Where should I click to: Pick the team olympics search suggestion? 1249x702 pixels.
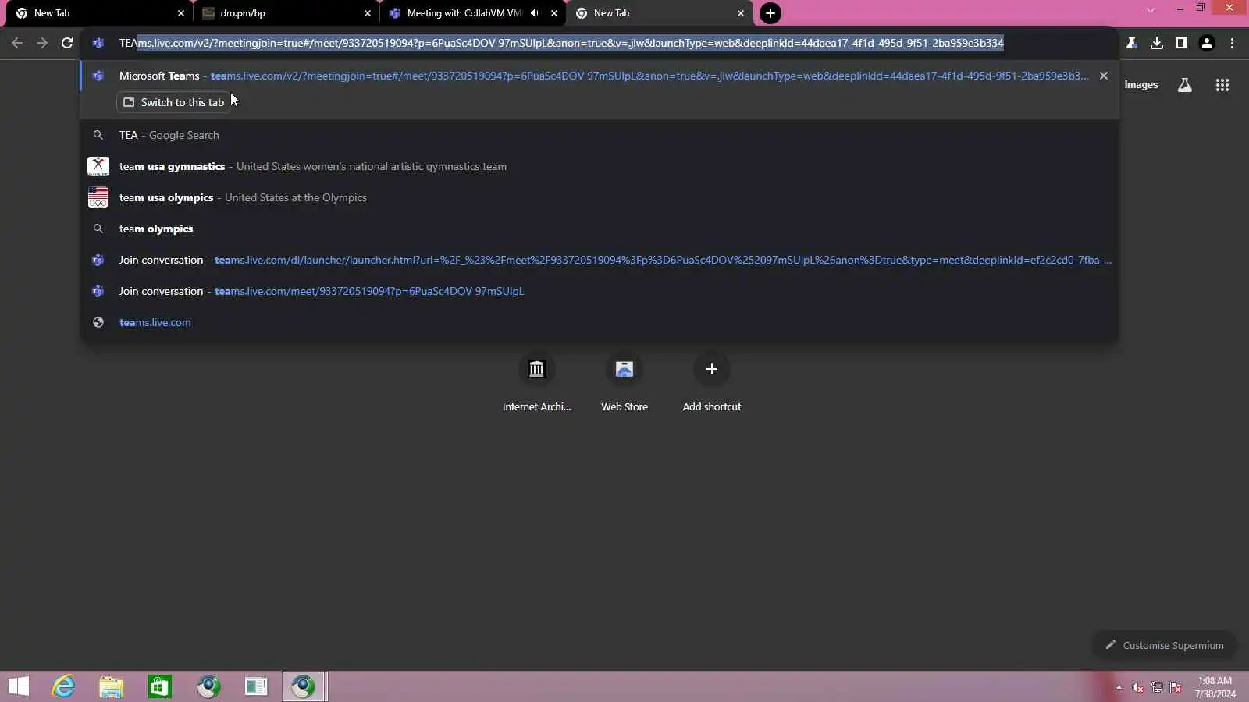(600, 229)
